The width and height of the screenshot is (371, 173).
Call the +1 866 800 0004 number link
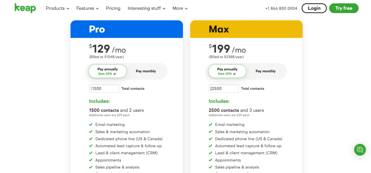[281, 8]
